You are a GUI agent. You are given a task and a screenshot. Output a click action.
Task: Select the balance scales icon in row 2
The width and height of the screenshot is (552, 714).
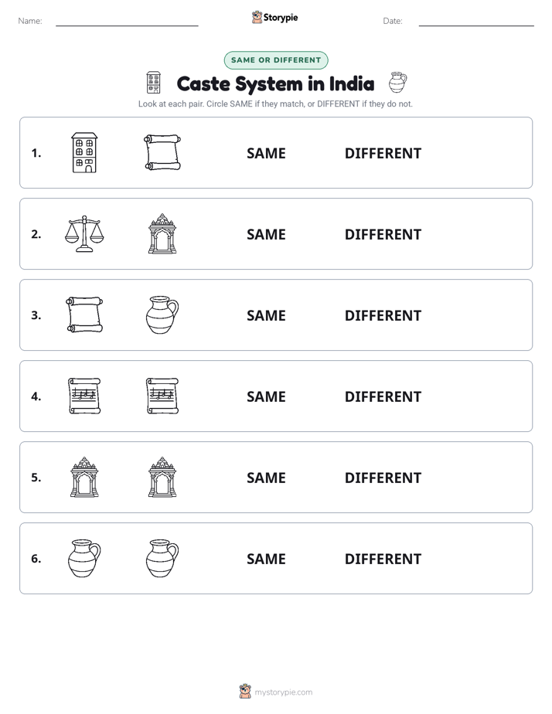pos(85,233)
